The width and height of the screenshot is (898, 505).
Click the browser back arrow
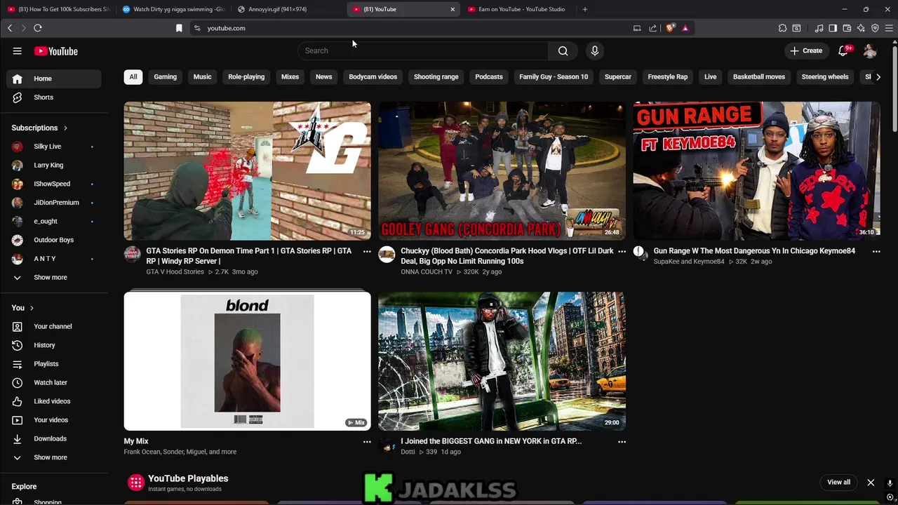click(10, 28)
